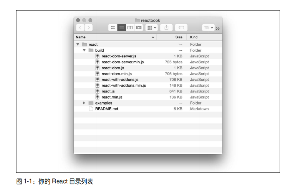Show more toolbar items with the double chevron
This screenshot has height=189, width=289.
[x=218, y=29]
